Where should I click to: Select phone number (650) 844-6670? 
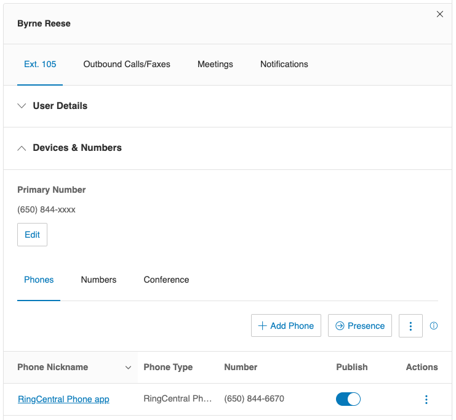click(x=254, y=398)
